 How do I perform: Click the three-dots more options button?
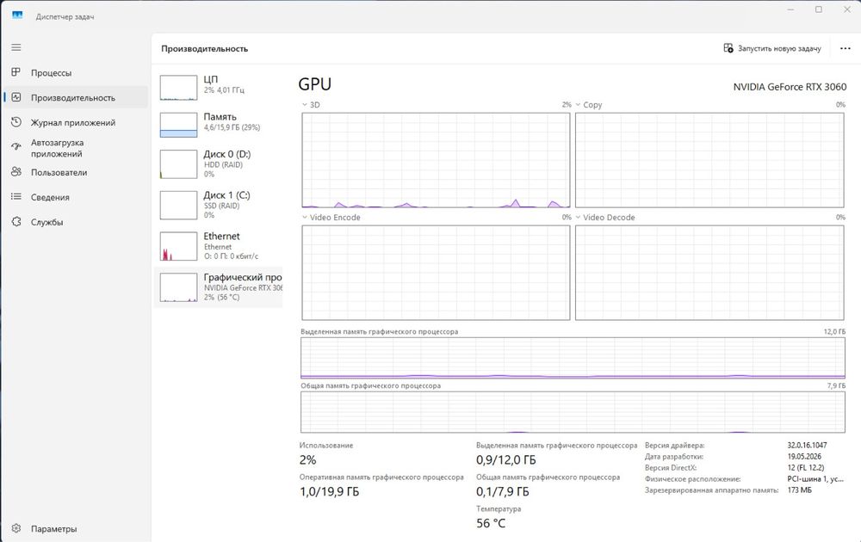[846, 48]
